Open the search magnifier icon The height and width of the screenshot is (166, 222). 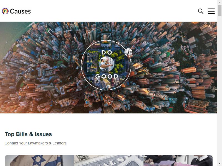[x=201, y=11]
